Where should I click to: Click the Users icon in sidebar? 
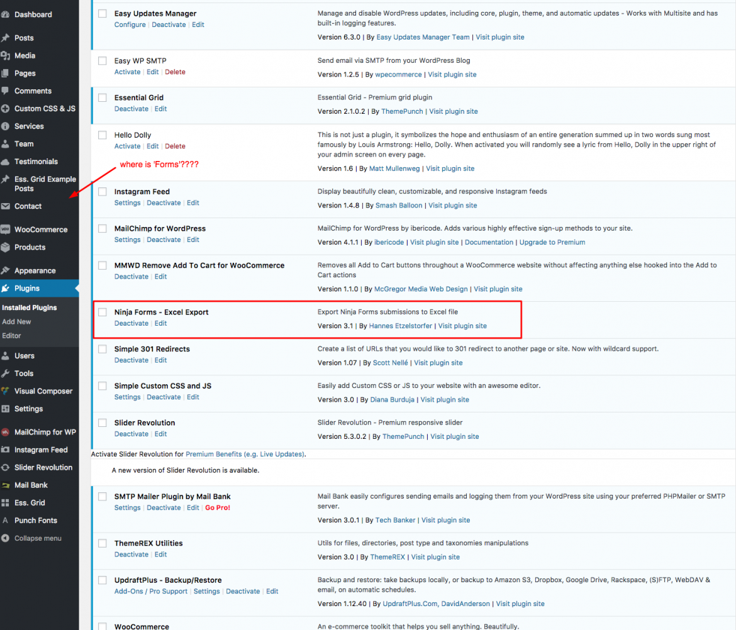pyautogui.click(x=5, y=356)
